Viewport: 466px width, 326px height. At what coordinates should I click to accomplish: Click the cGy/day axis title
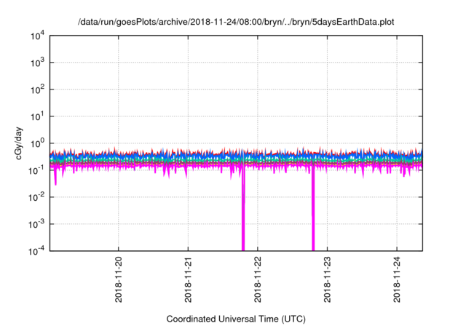(x=19, y=143)
